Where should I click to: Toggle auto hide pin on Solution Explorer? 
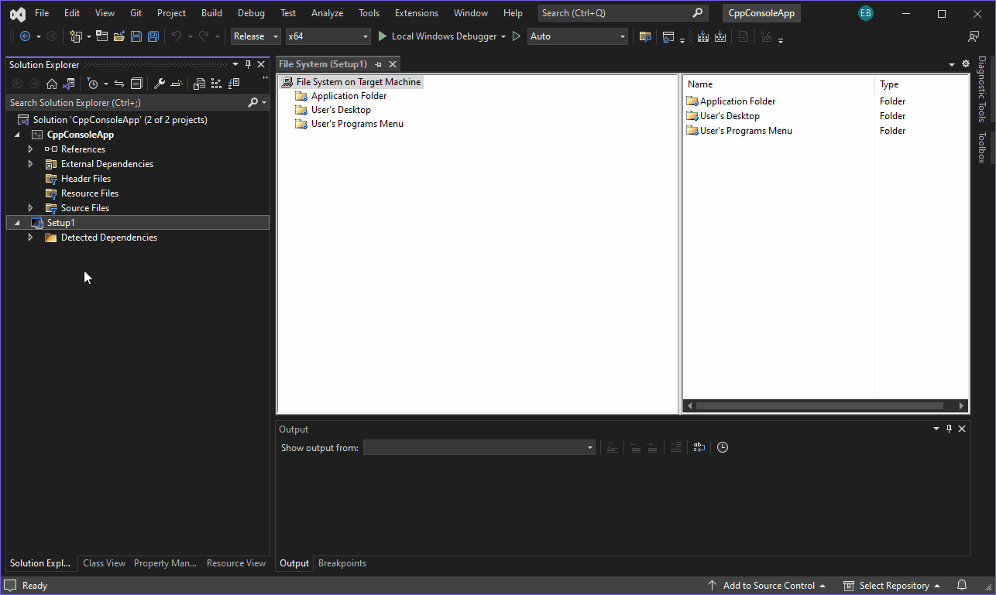pyautogui.click(x=248, y=64)
